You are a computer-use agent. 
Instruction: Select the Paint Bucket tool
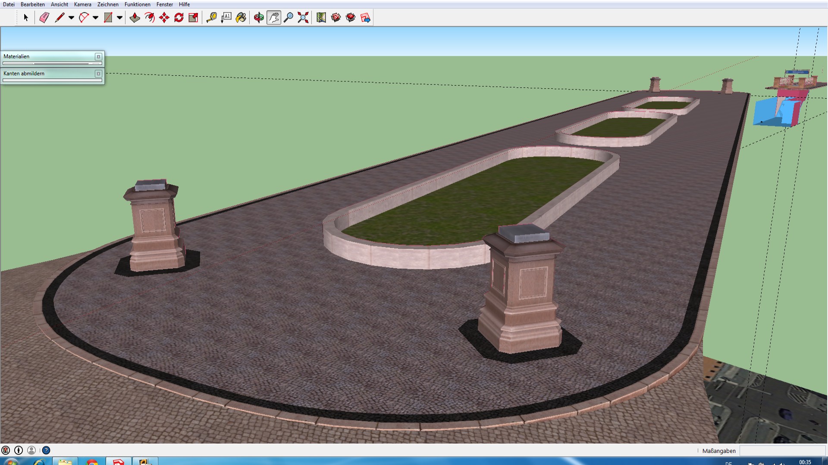click(241, 18)
